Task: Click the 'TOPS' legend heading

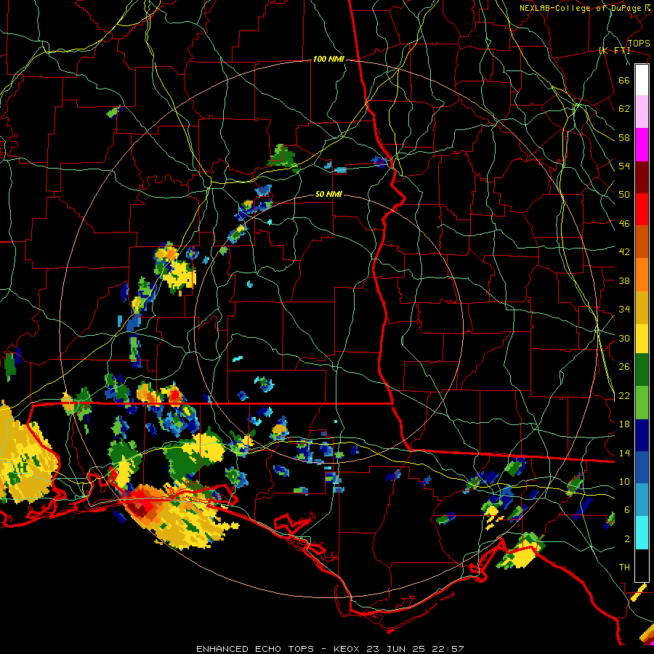Action: pyautogui.click(x=639, y=44)
